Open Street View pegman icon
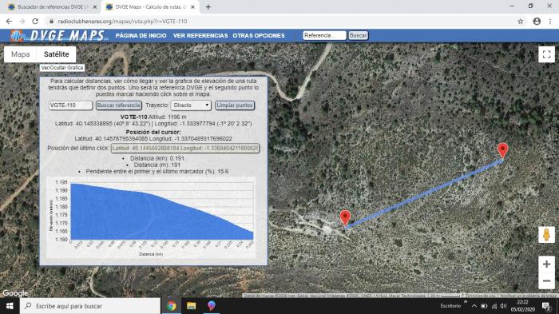The width and height of the screenshot is (559, 314). pyautogui.click(x=546, y=235)
